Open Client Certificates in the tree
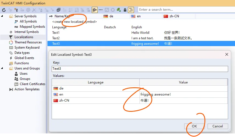The image size is (235, 137). tap(32, 84)
